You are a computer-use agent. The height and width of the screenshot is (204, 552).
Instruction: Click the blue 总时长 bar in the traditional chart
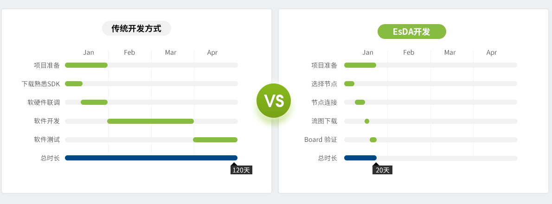coord(151,158)
